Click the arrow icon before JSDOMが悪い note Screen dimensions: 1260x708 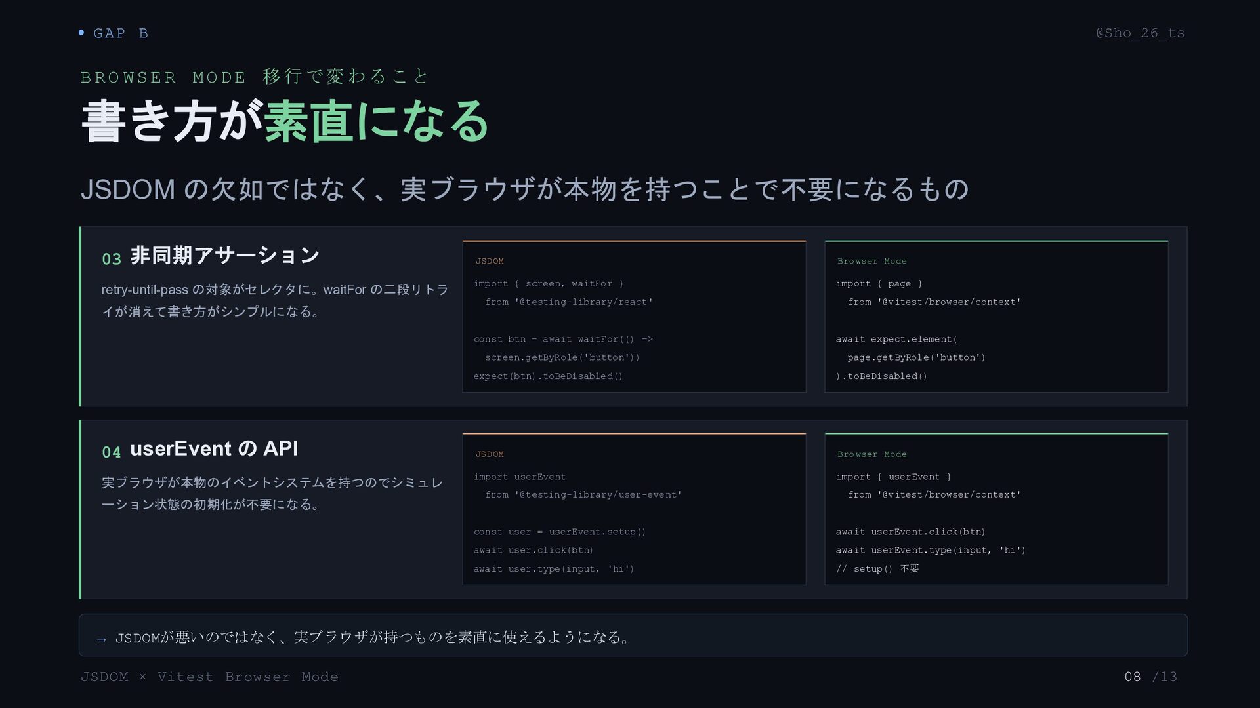(x=102, y=639)
